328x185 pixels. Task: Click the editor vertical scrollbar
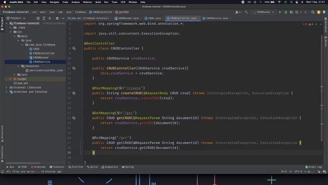click(x=322, y=88)
